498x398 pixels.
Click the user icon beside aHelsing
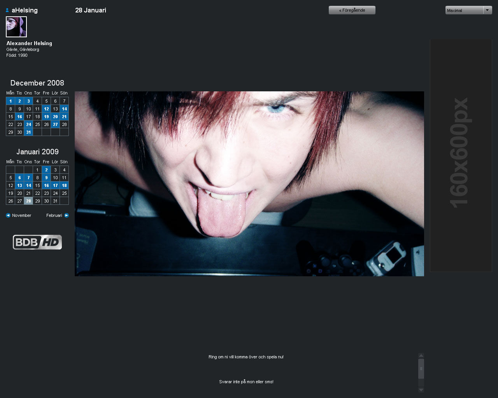(7, 10)
